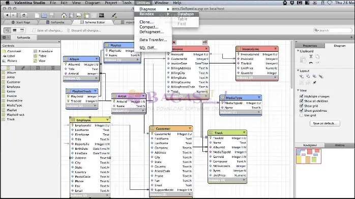Viewport: 355px width, 199px height.
Task: Switch to the History tab
Action: click(340, 145)
